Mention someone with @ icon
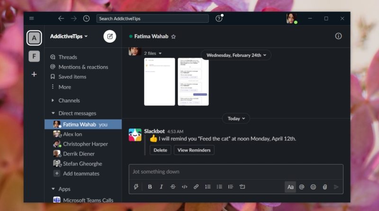This screenshot has height=211, width=379. [302, 187]
